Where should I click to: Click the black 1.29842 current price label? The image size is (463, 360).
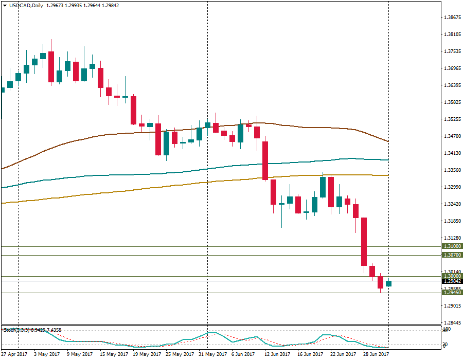pyautogui.click(x=452, y=281)
